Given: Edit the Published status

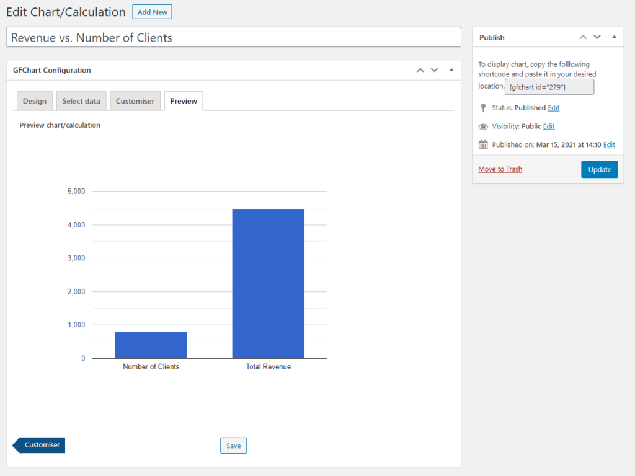Looking at the screenshot, I should pyautogui.click(x=554, y=107).
